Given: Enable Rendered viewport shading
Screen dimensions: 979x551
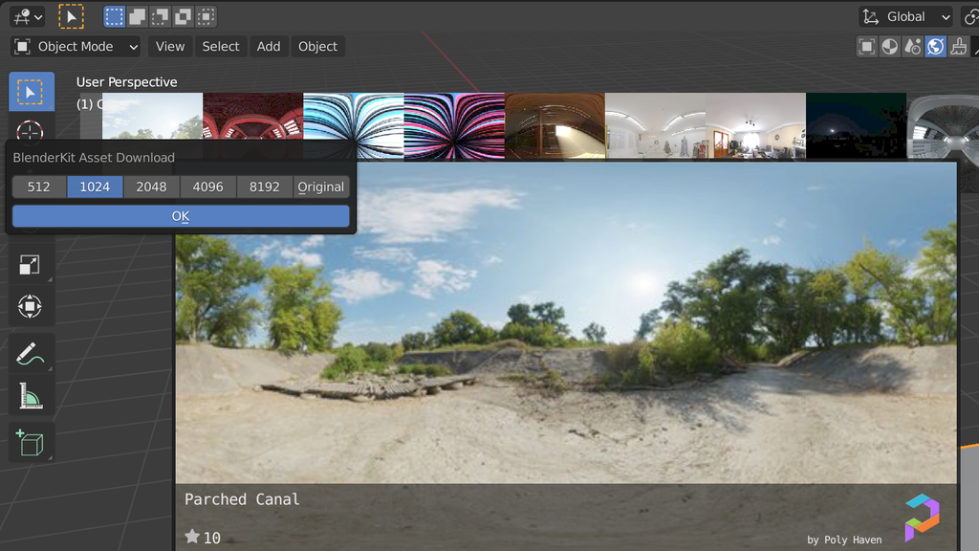Looking at the screenshot, I should [x=936, y=46].
